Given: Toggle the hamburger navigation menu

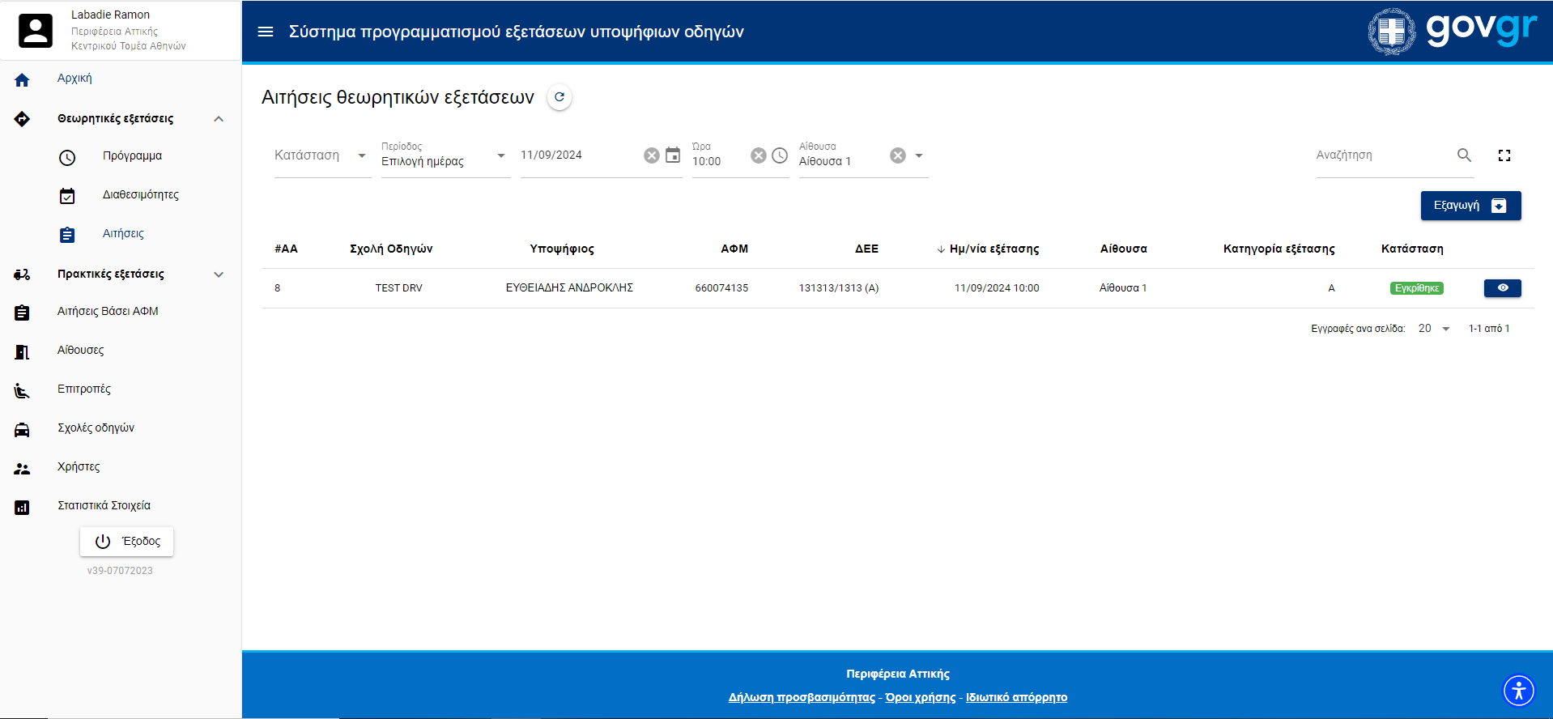Looking at the screenshot, I should point(266,32).
